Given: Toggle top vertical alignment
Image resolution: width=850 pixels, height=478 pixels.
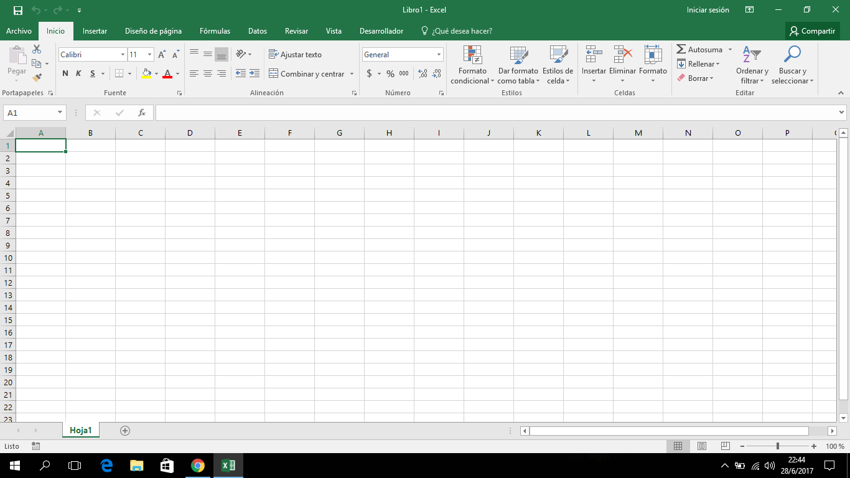Looking at the screenshot, I should [x=194, y=54].
